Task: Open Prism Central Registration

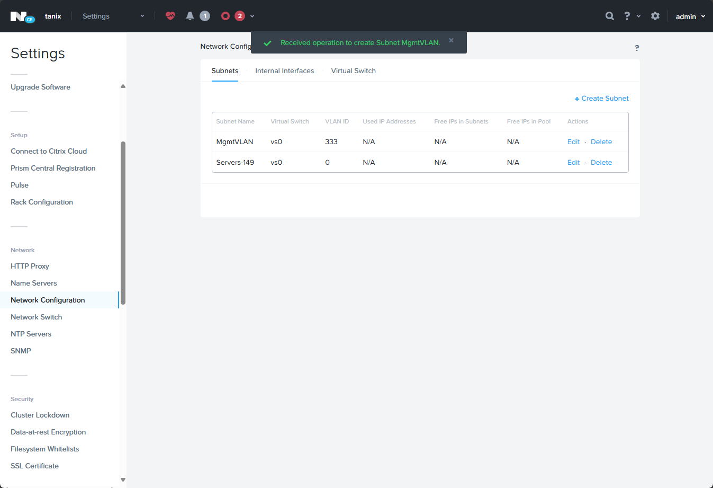Action: coord(53,168)
